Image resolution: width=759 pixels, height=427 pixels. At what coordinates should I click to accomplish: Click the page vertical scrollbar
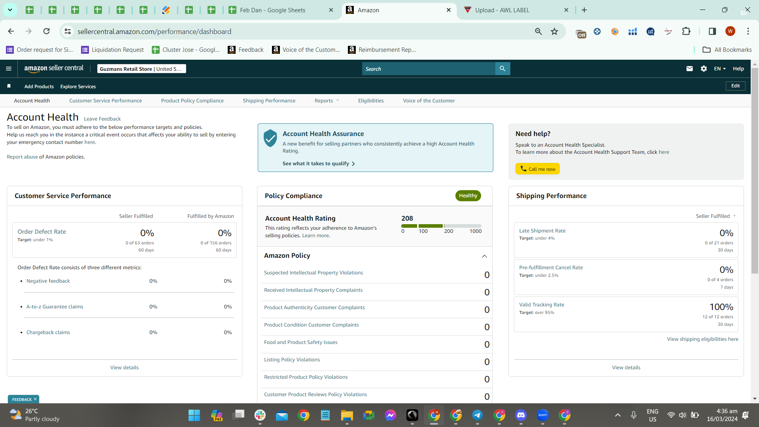click(755, 170)
